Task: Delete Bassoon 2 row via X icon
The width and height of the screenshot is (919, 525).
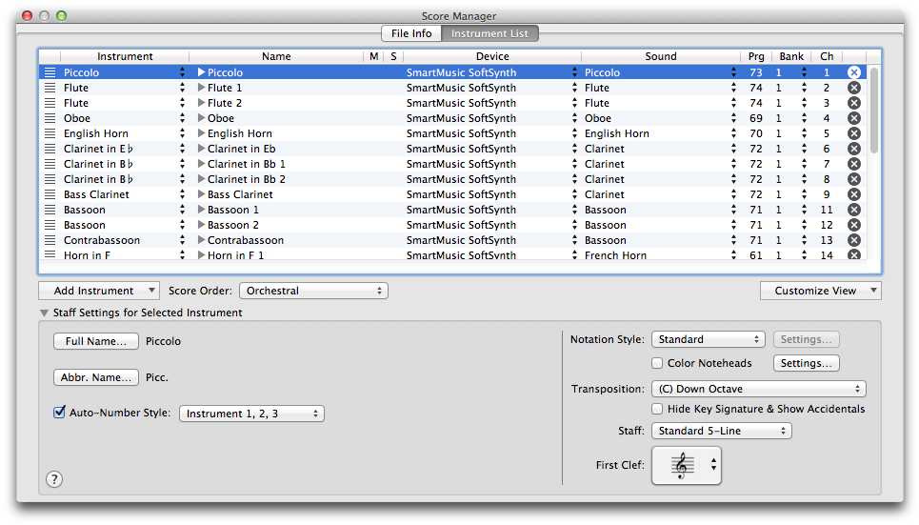Action: click(x=854, y=225)
